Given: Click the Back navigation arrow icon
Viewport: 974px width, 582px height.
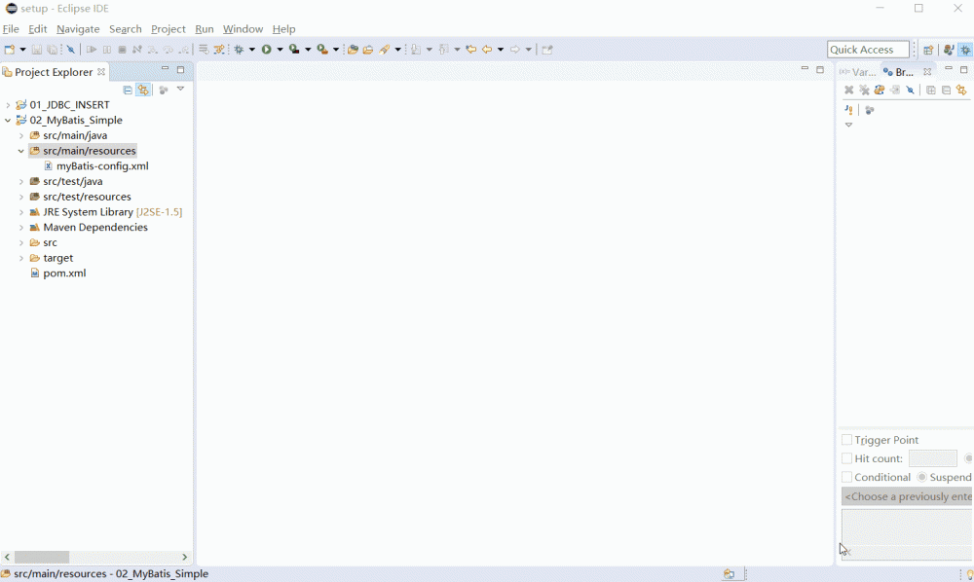Looking at the screenshot, I should point(487,50).
